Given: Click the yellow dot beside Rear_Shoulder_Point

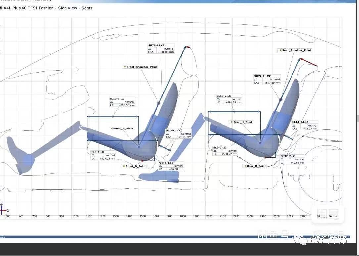Looking at the screenshot, I should (x=280, y=50).
